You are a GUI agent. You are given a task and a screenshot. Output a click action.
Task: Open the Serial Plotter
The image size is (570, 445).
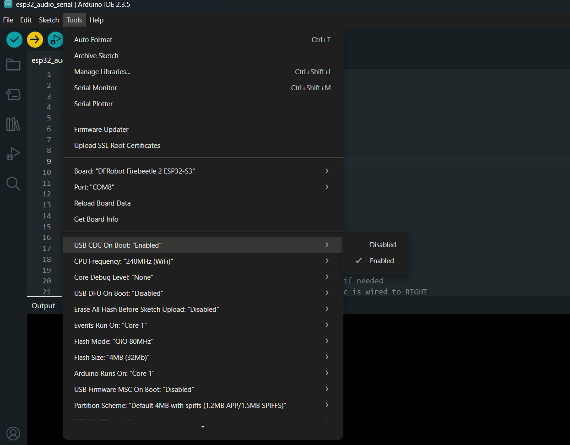tap(203, 104)
